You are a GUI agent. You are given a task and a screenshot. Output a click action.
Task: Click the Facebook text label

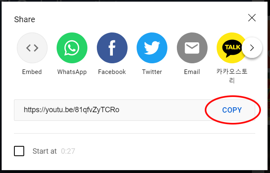pyautogui.click(x=112, y=72)
